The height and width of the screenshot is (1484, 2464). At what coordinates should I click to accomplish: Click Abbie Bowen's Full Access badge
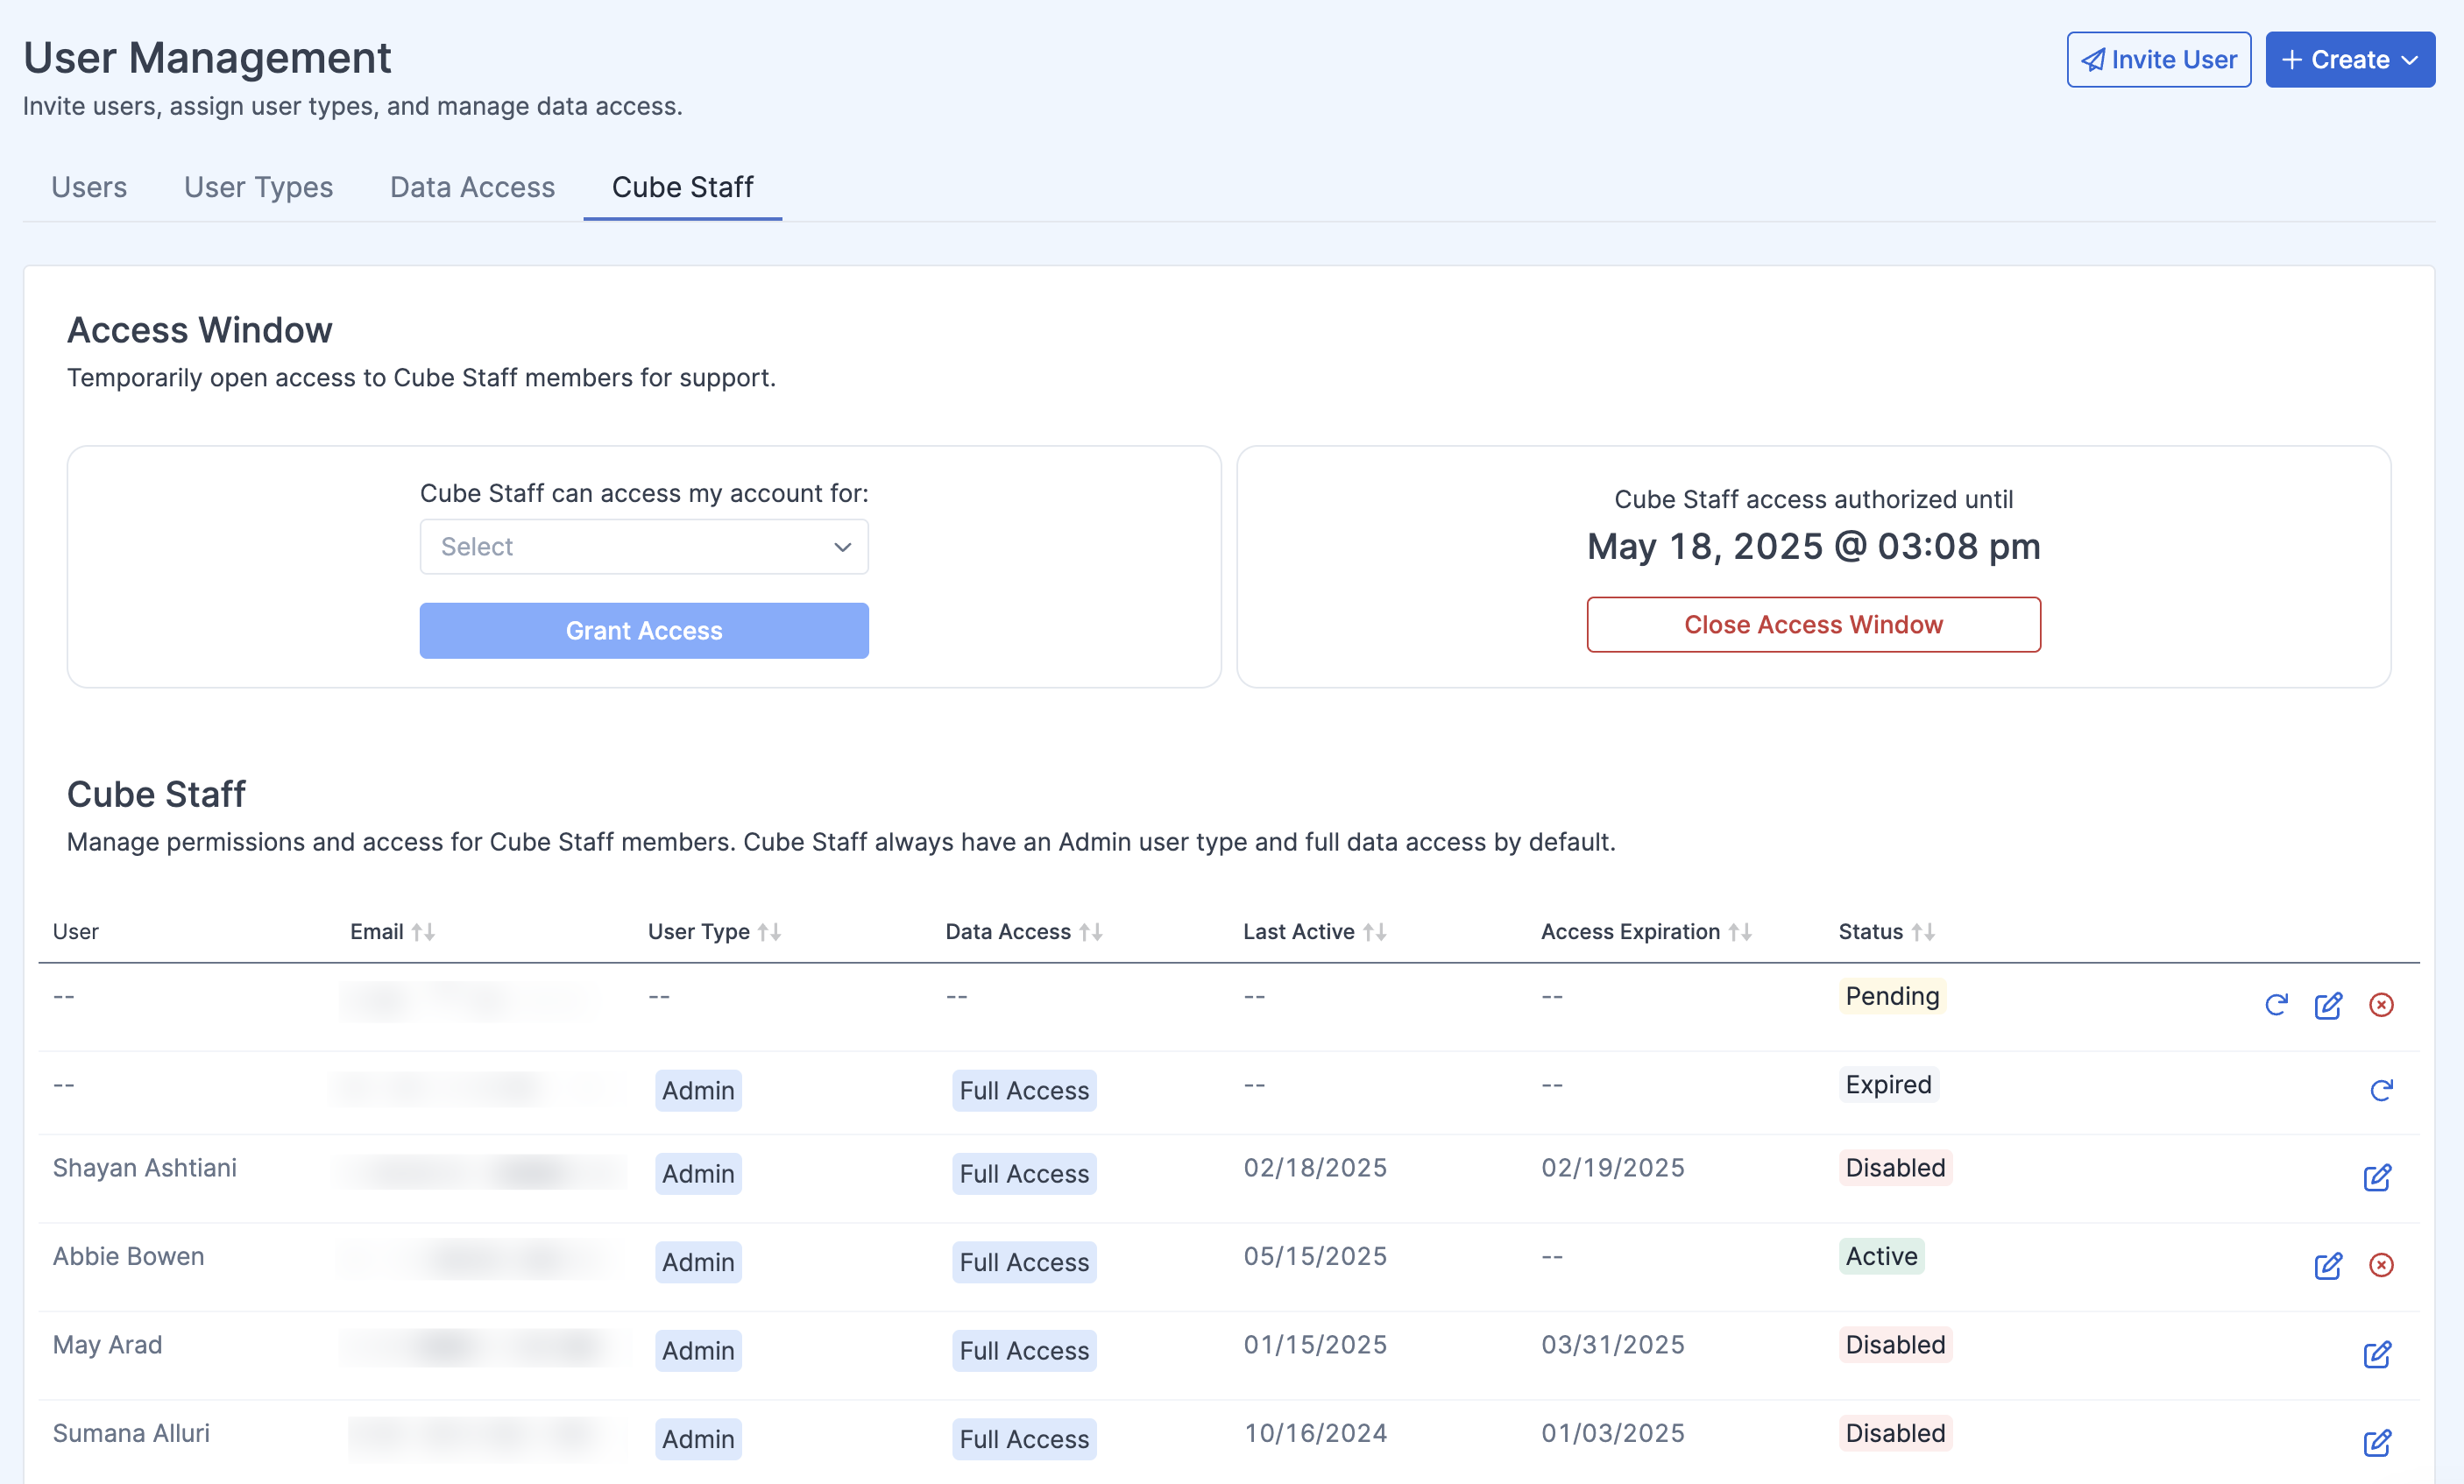[x=1024, y=1262]
